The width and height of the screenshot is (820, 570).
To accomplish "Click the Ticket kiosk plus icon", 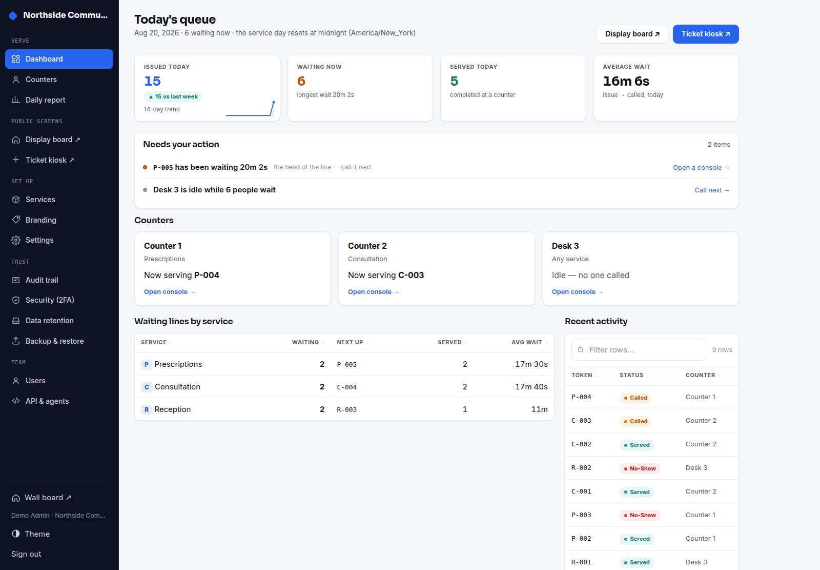I will [x=16, y=160].
